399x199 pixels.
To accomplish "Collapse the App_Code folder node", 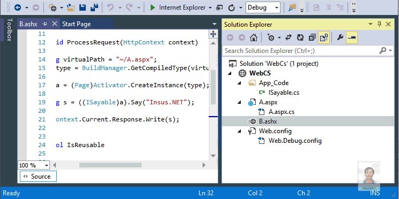I will (x=239, y=83).
